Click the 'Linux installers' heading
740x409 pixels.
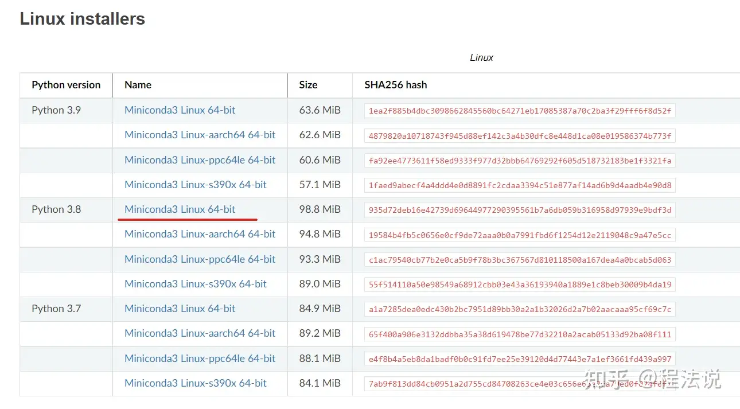coord(83,19)
